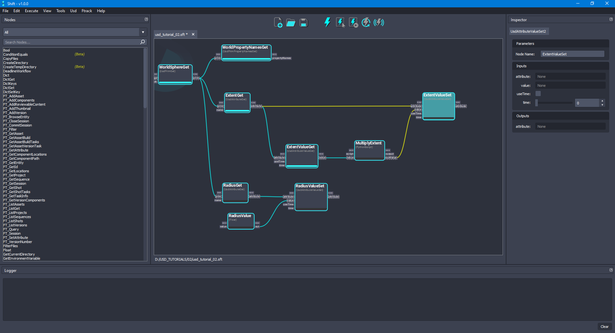The image size is (615, 333).
Task: Increment time using the spinner up arrow
Action: click(x=602, y=101)
